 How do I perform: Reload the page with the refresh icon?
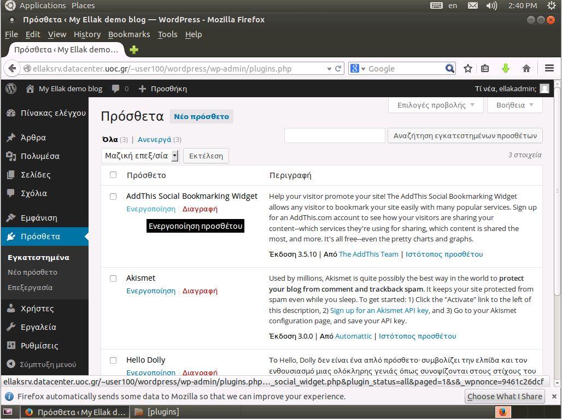pyautogui.click(x=338, y=68)
